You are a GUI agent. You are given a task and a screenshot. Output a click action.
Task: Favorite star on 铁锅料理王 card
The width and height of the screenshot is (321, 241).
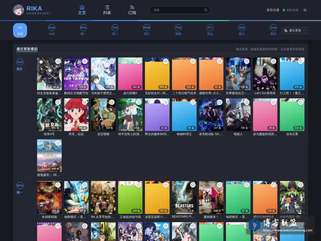pyautogui.click(x=193, y=102)
